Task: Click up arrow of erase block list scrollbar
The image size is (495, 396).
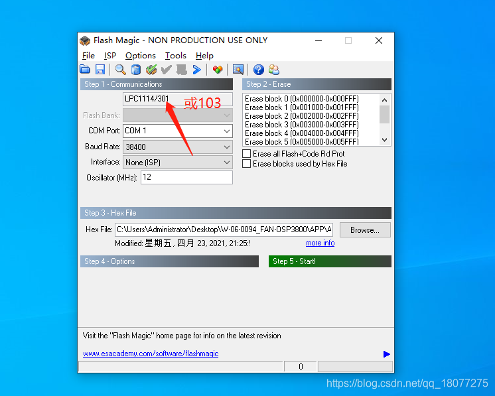Action: [x=384, y=100]
